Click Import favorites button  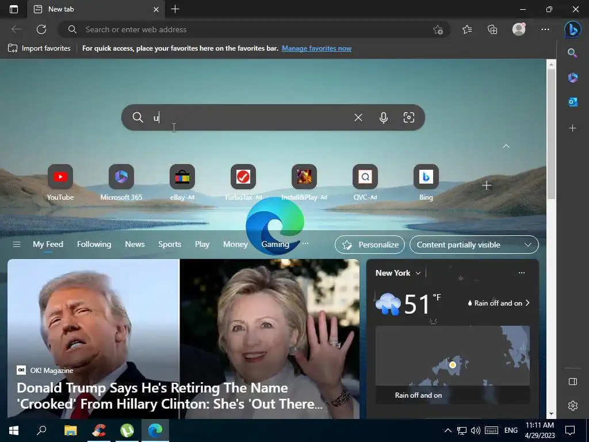[40, 48]
